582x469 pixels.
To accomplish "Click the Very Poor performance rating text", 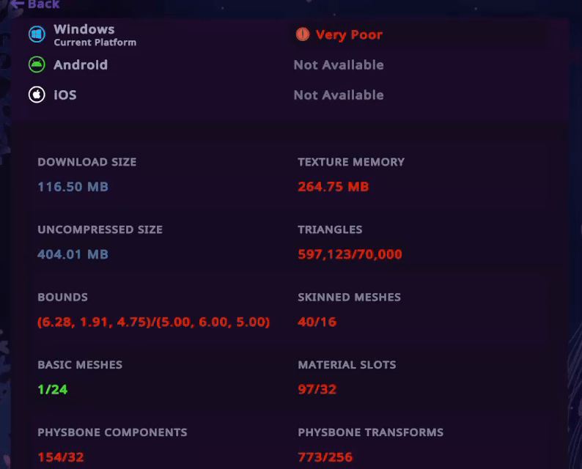I will [x=349, y=34].
